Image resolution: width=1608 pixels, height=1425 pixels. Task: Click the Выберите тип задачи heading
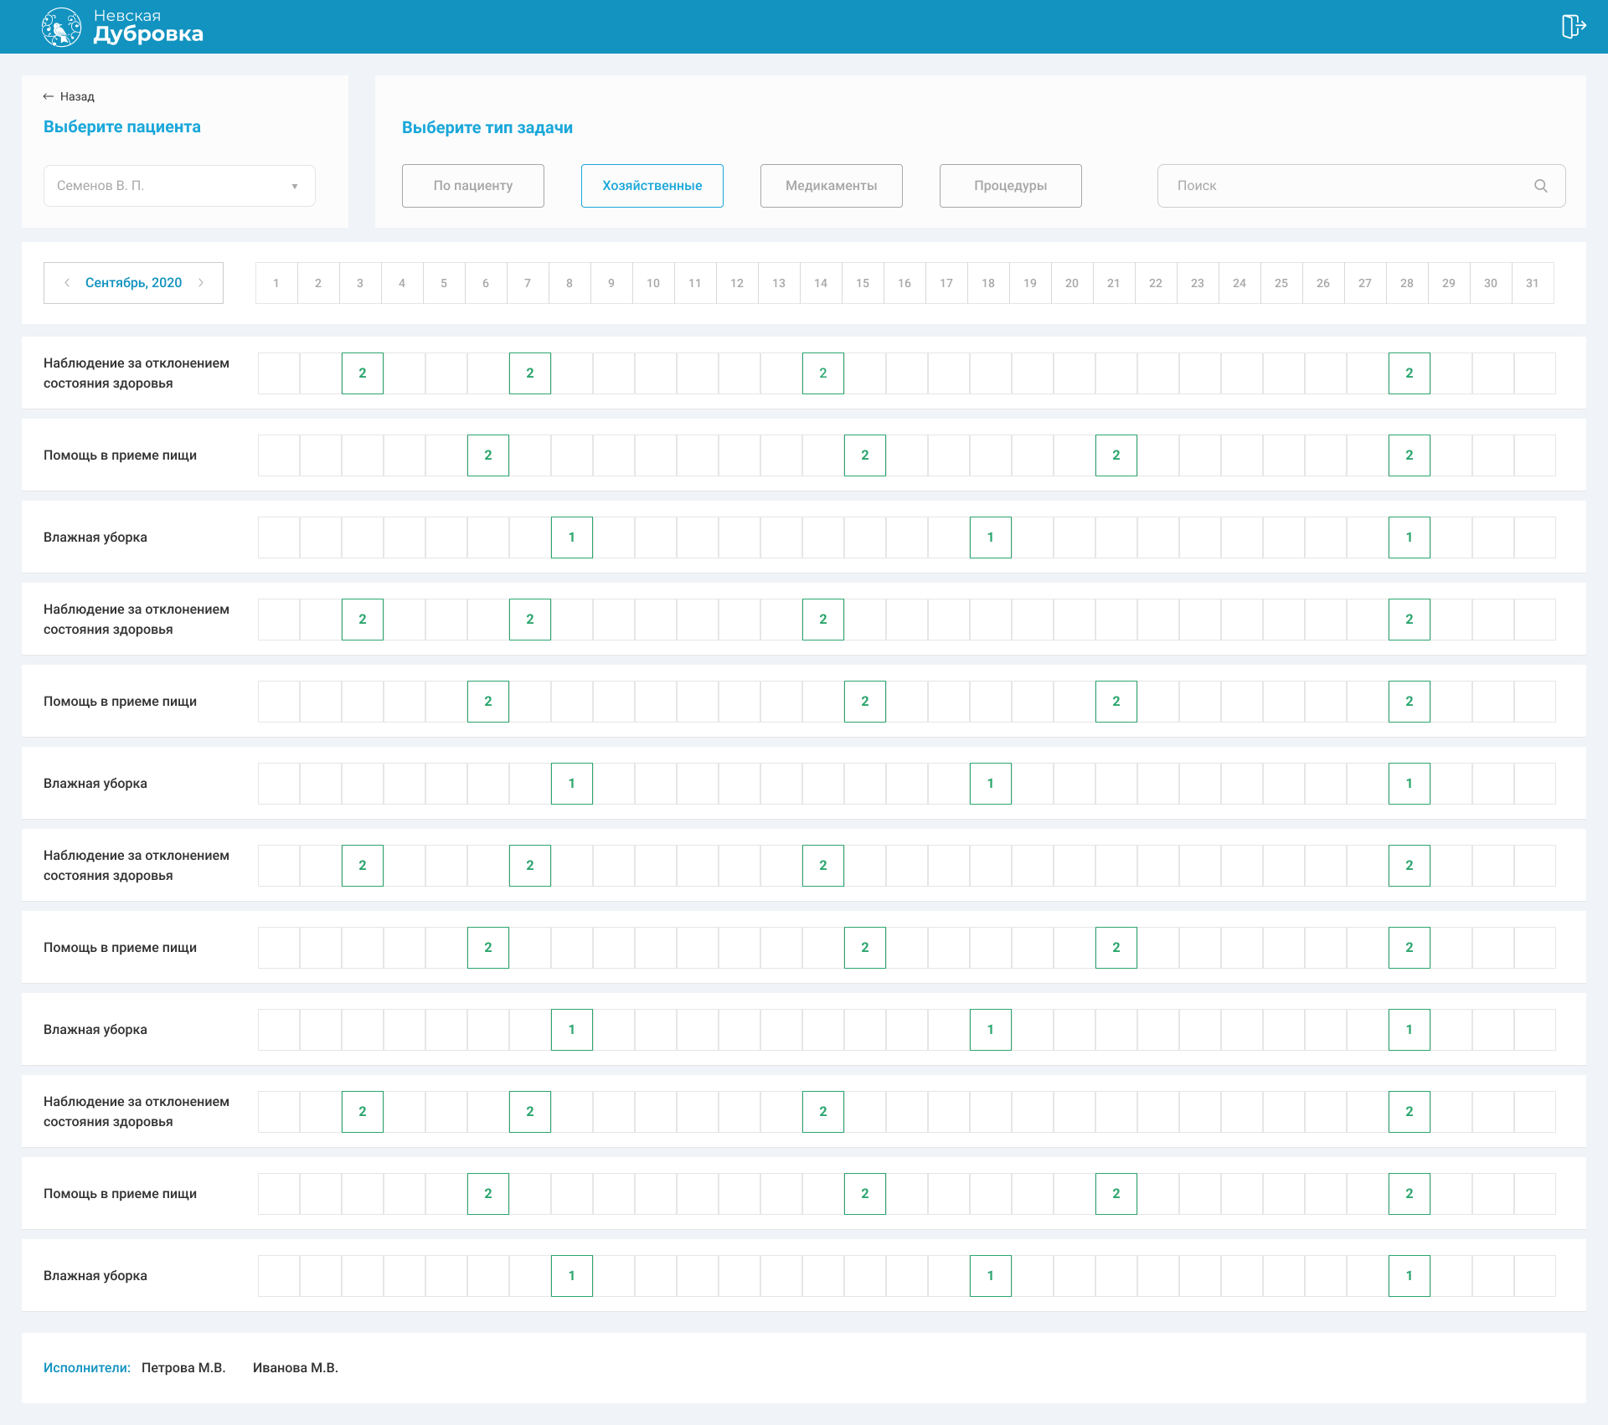[x=487, y=128]
